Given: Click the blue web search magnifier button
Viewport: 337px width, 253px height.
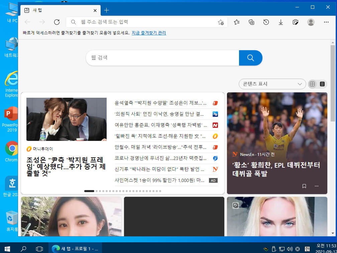Looking at the screenshot, I should (251, 58).
